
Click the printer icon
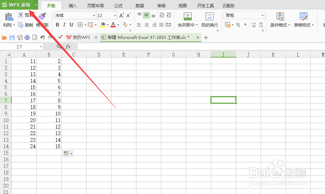[27, 38]
